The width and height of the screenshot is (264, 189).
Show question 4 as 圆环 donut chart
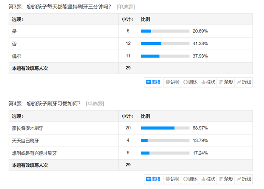(x=190, y=179)
